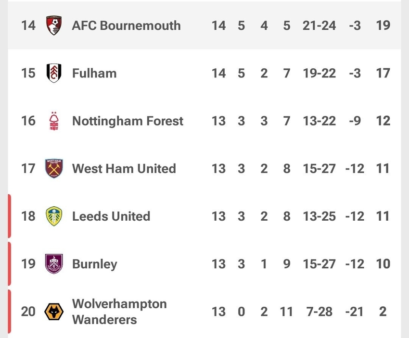Select Wolverhampton's 7-28 goals record
Screen dimensions: 409x338
click(x=319, y=312)
